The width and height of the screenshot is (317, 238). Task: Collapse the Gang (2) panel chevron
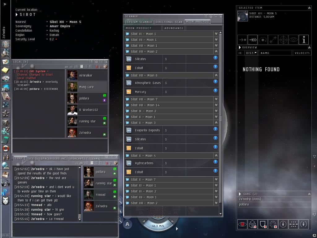pyautogui.click(x=309, y=194)
